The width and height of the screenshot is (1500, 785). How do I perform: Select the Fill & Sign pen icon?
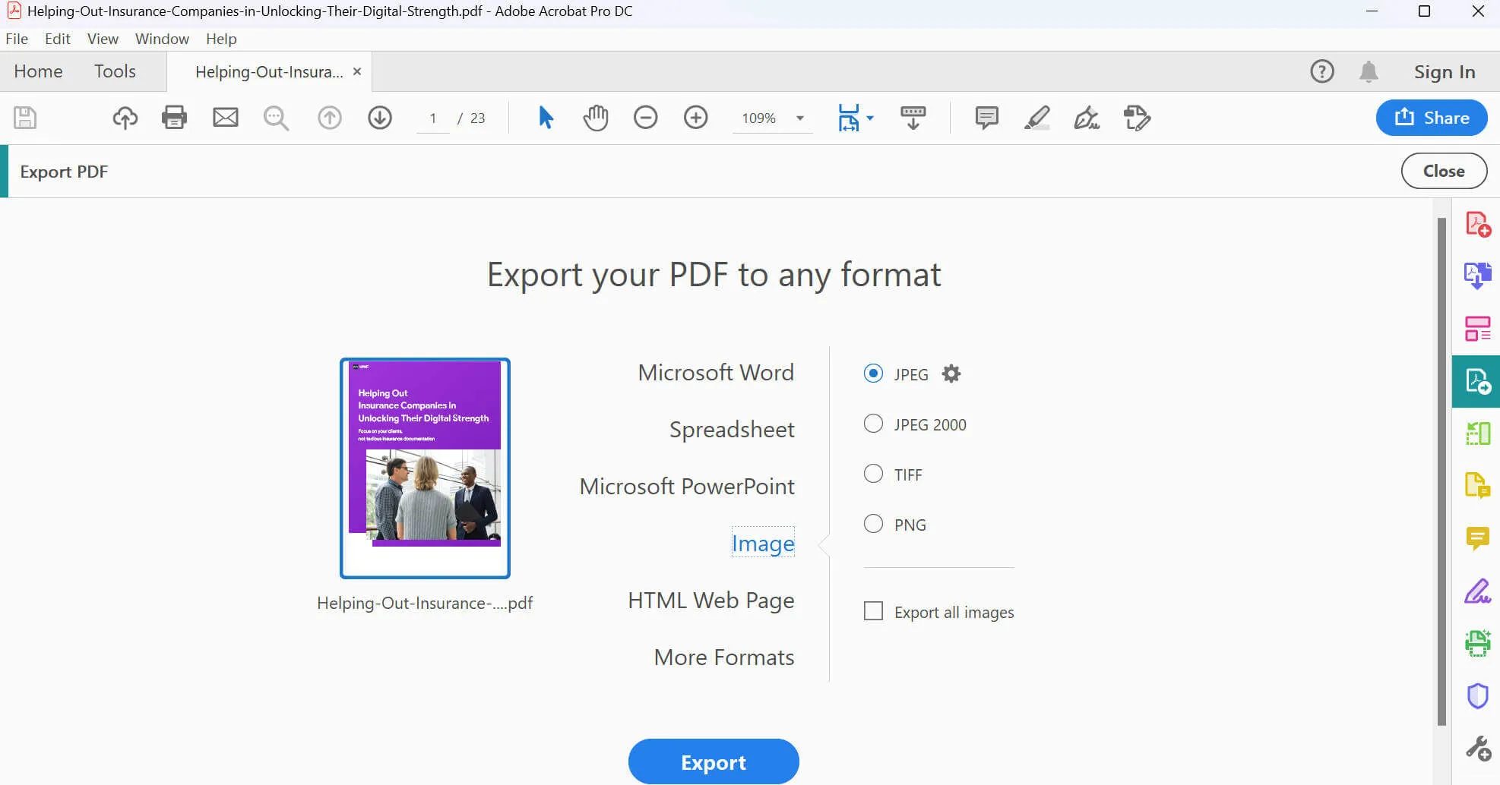click(x=1478, y=591)
